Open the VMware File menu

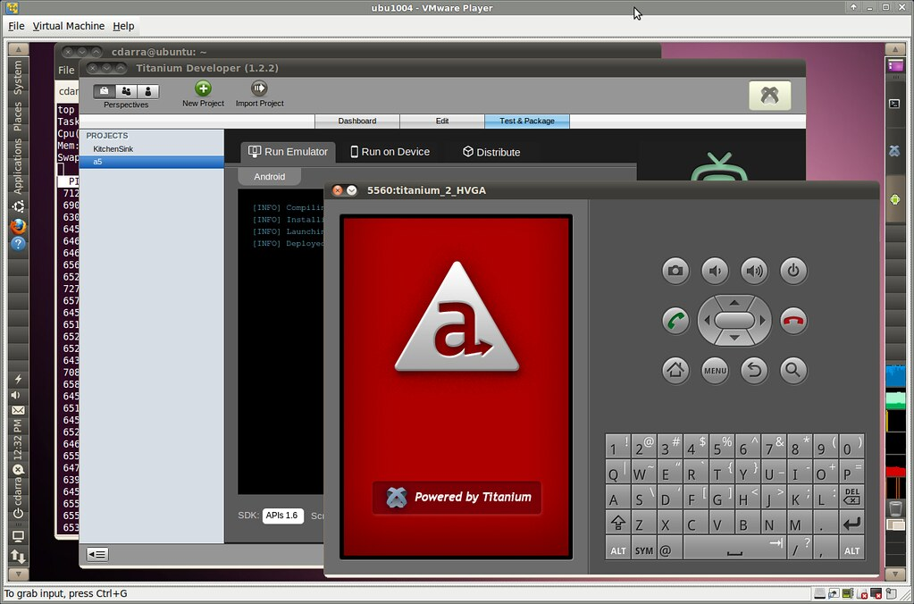16,26
